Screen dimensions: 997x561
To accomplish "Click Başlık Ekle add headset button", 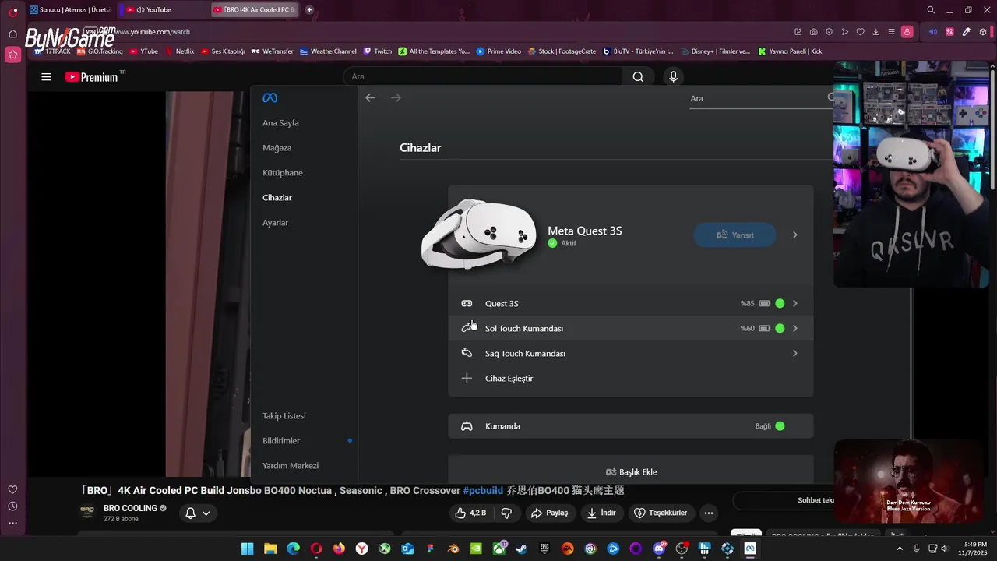I will click(631, 471).
